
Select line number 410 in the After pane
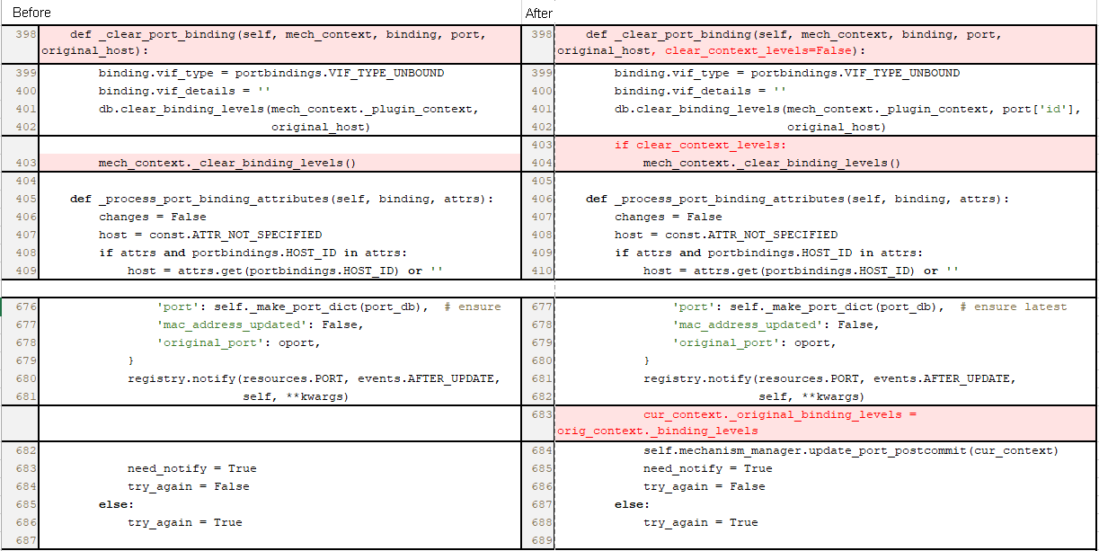click(x=542, y=271)
